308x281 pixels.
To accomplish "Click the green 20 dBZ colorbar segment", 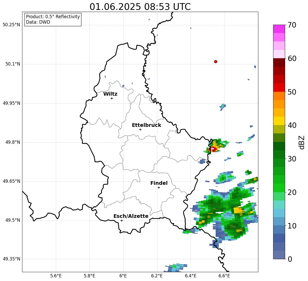I will [x=279, y=188].
